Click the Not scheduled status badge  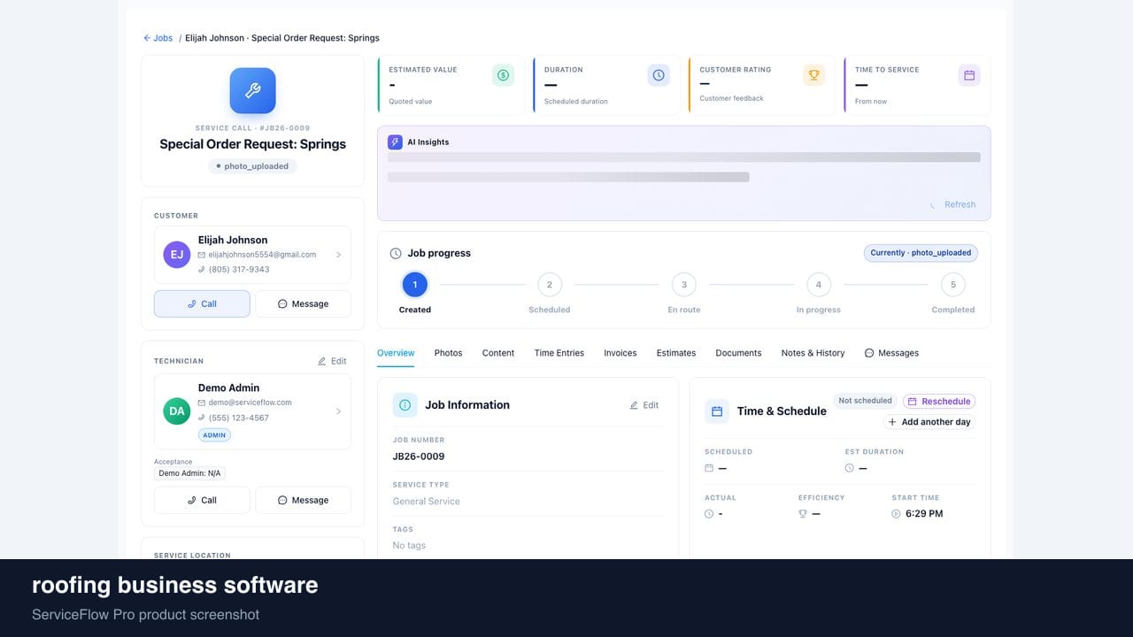click(865, 401)
